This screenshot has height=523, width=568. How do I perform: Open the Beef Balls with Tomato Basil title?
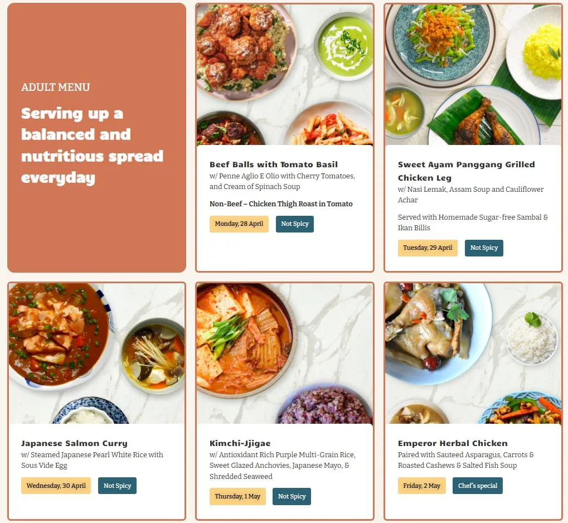[x=274, y=164]
